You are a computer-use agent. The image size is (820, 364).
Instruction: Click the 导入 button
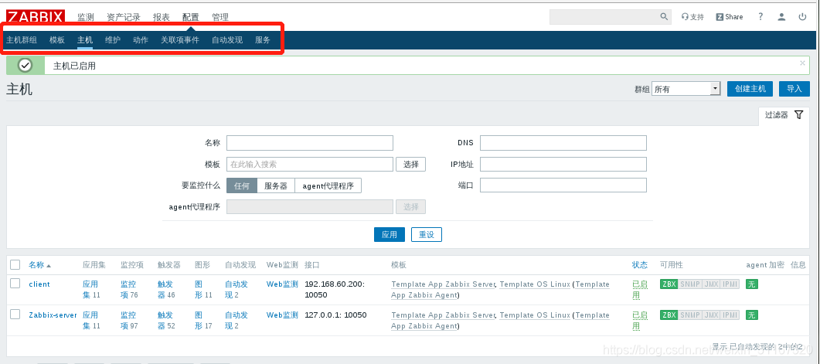point(794,89)
